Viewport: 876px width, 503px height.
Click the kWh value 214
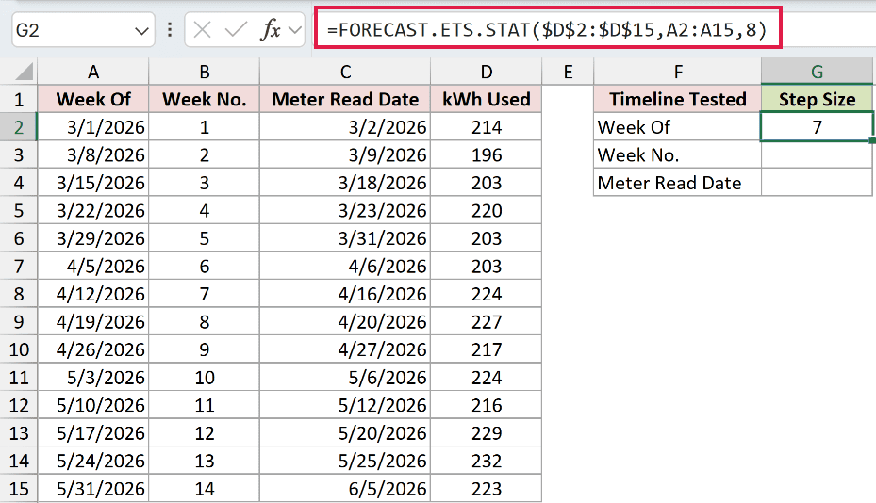pyautogui.click(x=487, y=127)
